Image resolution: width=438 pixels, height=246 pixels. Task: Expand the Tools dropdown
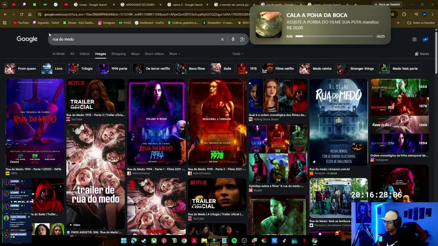238,54
